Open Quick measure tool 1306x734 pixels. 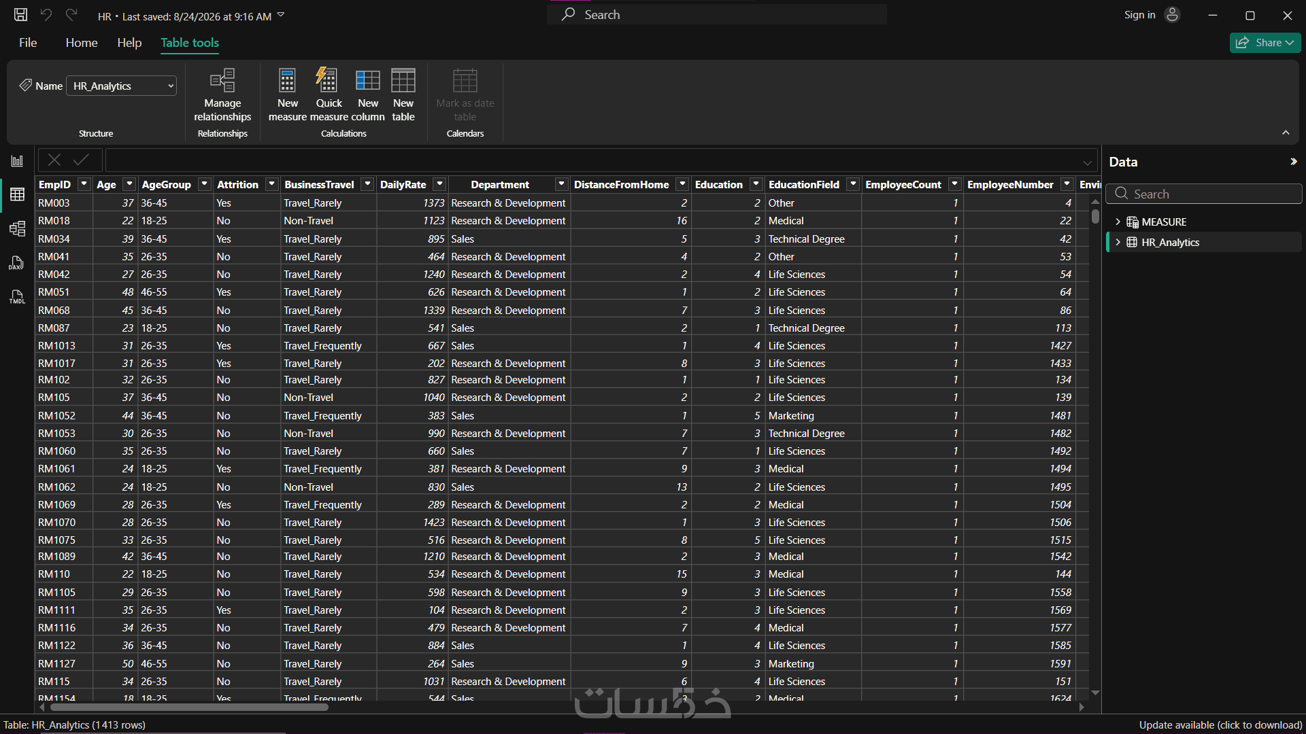click(329, 95)
